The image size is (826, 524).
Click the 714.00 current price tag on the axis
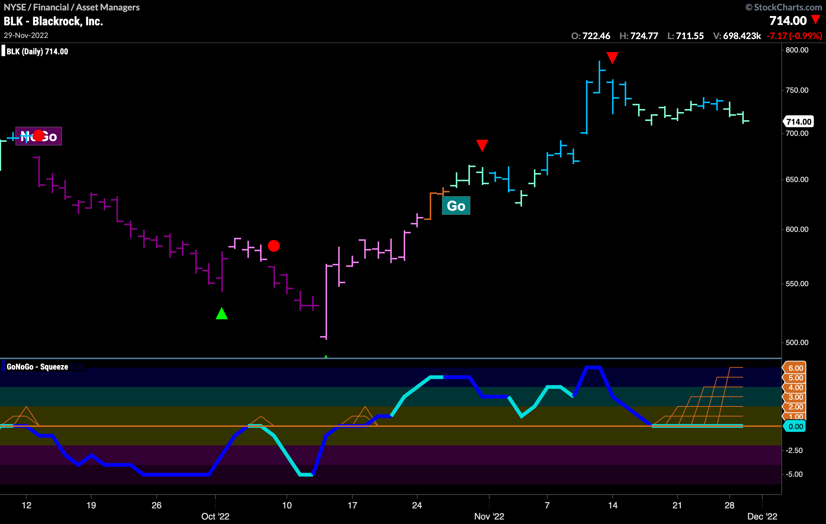(798, 122)
